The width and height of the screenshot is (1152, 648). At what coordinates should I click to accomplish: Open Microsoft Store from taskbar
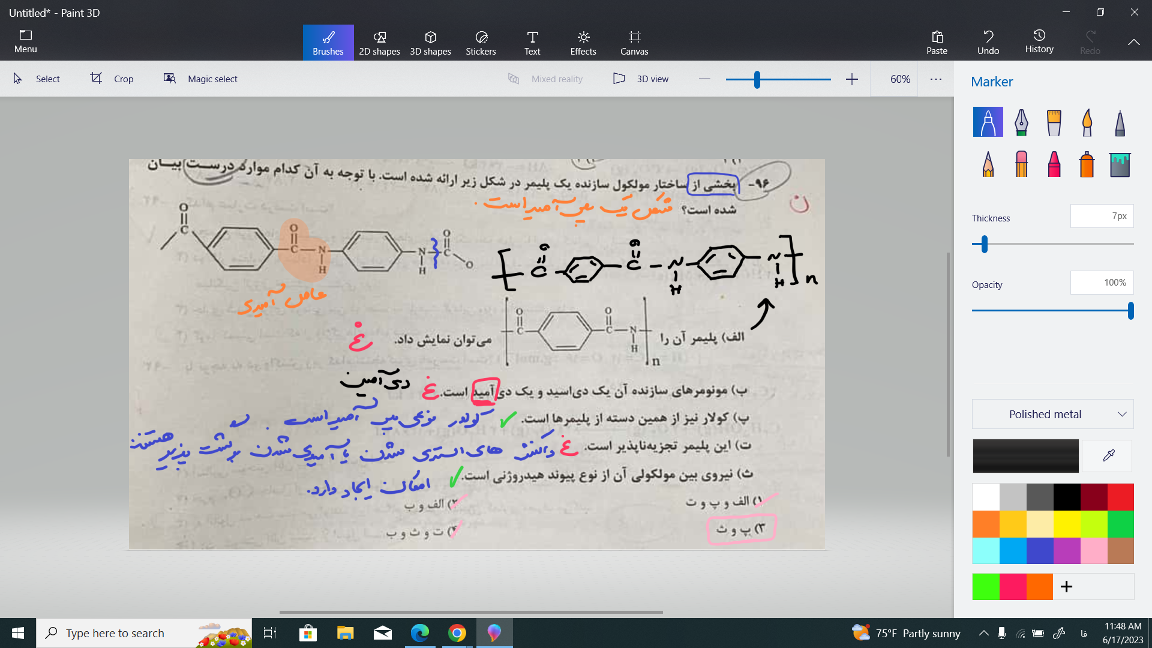coord(308,633)
